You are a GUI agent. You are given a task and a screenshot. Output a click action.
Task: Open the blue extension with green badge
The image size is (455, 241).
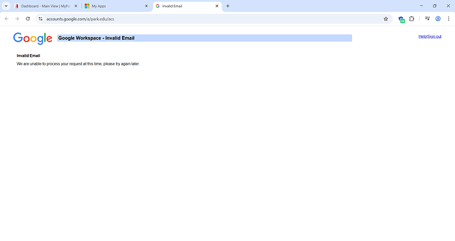[402, 19]
